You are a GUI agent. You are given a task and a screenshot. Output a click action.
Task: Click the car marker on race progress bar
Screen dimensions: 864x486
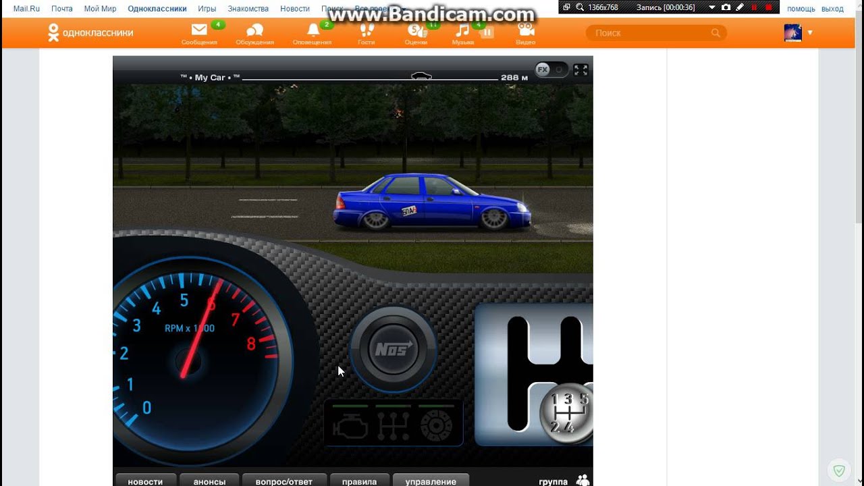click(421, 76)
